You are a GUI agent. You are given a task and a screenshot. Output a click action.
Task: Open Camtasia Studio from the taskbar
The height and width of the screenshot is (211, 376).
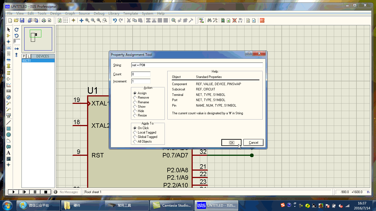pyautogui.click(x=172, y=206)
